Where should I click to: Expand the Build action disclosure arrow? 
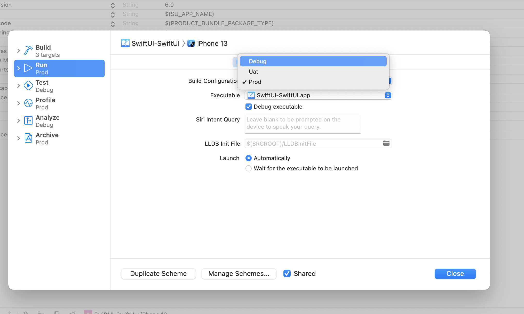coord(18,51)
